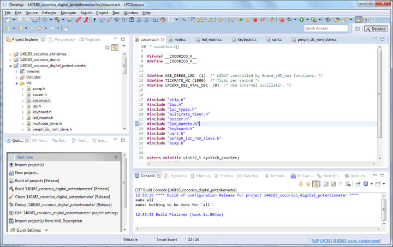Switch to the main.c editor tab

177,40
